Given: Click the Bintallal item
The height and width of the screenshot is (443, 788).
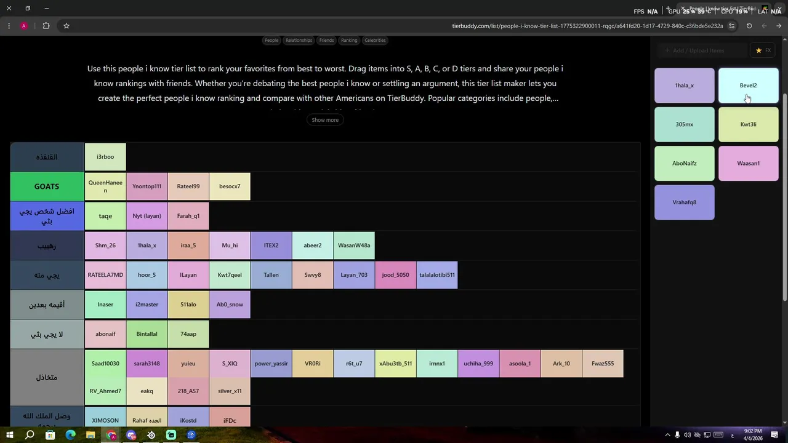Looking at the screenshot, I should [147, 334].
